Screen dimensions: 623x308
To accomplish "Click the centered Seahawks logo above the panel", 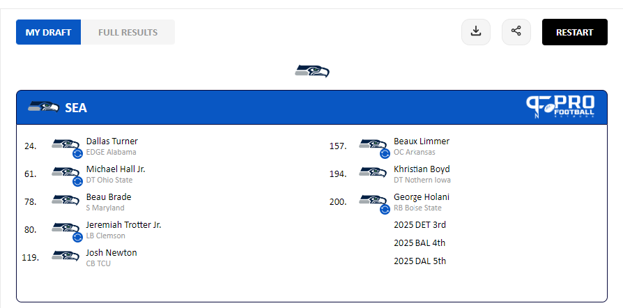I will pyautogui.click(x=311, y=71).
